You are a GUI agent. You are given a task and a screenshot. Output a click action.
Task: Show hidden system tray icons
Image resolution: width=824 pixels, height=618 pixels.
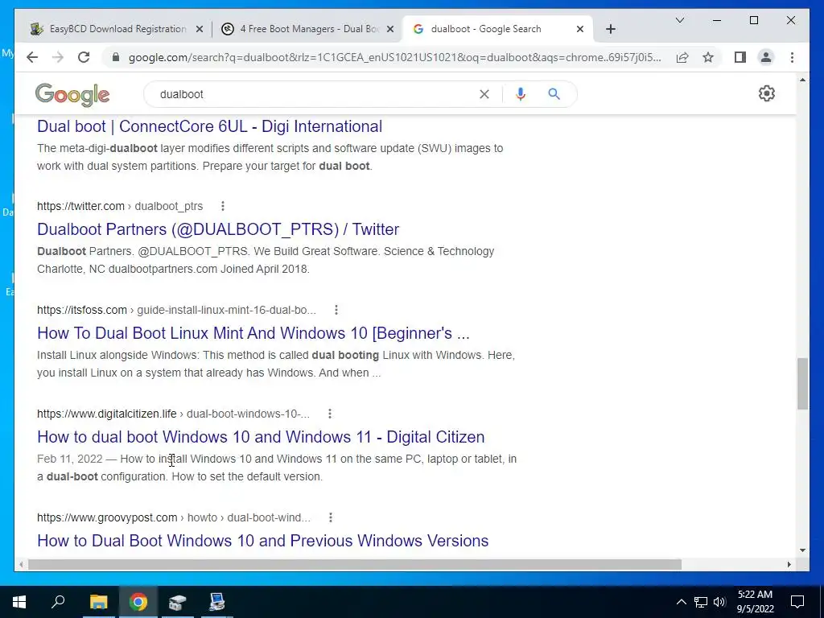coord(681,602)
